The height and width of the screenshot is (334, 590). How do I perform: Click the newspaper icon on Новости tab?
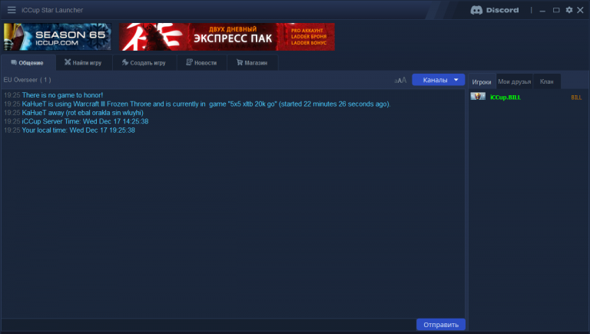[x=189, y=62]
